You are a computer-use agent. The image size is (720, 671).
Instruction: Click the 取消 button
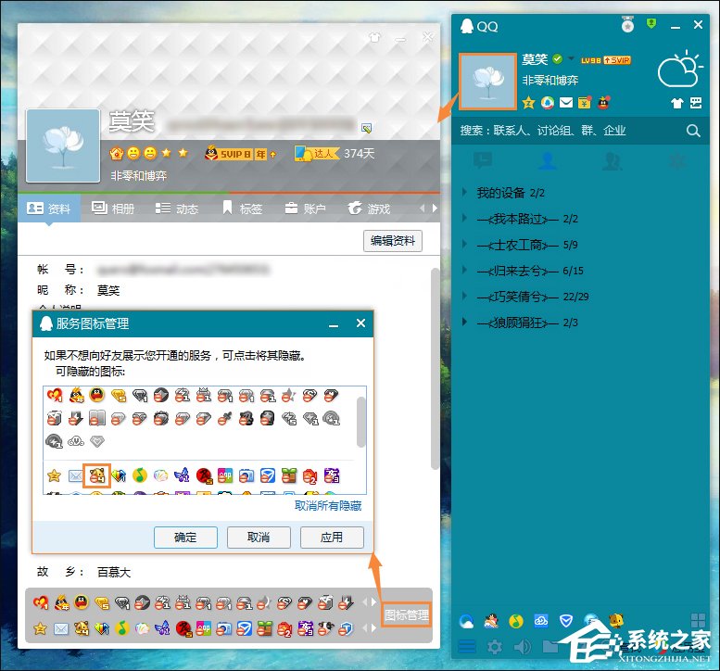pyautogui.click(x=259, y=538)
